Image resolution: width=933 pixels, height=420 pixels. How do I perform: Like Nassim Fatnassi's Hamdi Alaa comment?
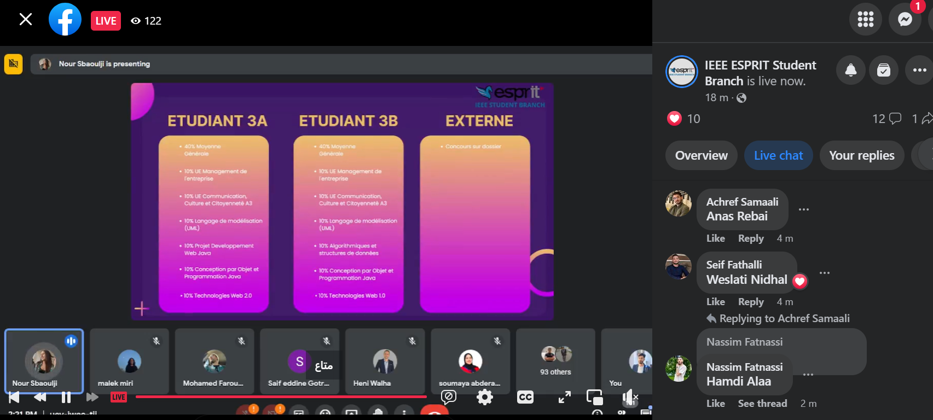(x=716, y=404)
